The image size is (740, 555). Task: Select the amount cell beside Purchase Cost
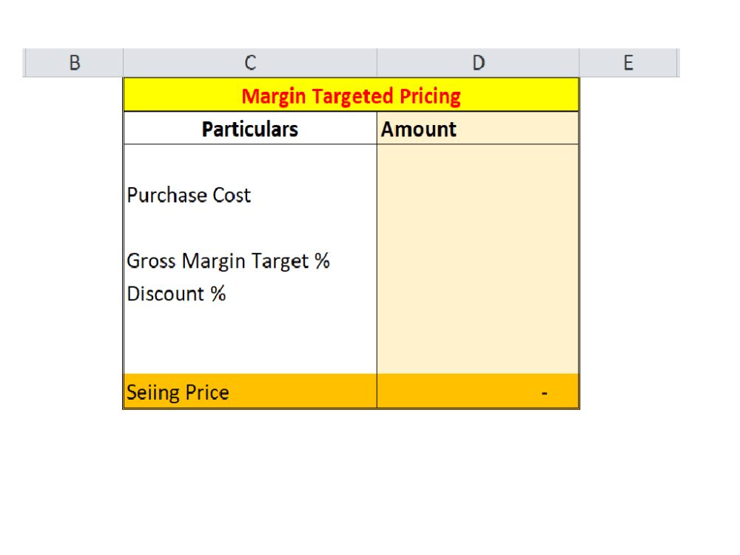click(x=477, y=195)
